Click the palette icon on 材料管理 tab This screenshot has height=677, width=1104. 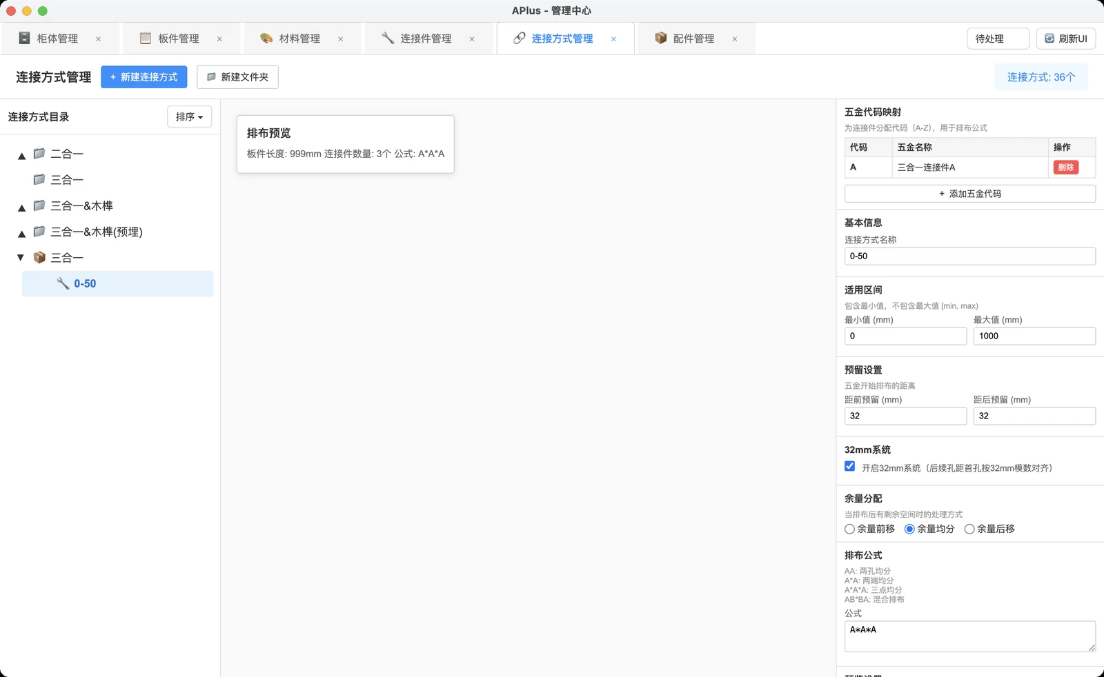pos(266,38)
